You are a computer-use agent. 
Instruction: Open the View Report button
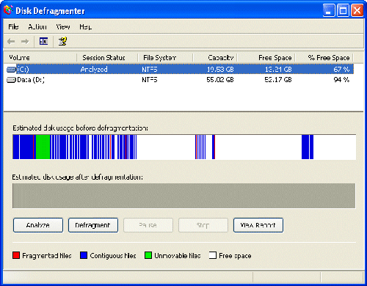tap(258, 225)
